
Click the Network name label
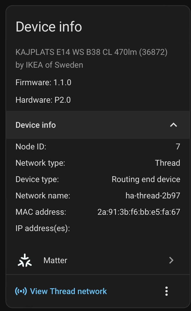click(43, 195)
